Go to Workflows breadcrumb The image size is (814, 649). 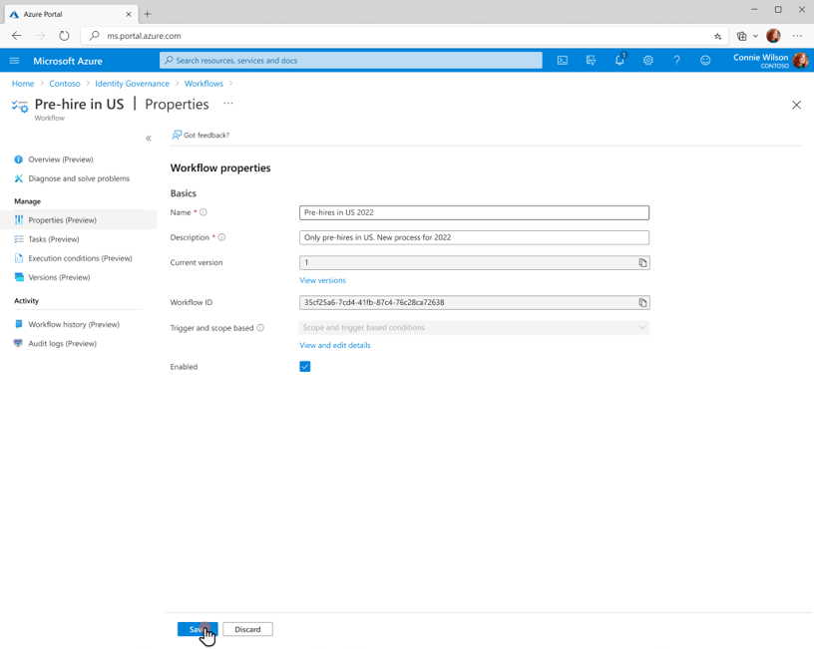pos(203,84)
